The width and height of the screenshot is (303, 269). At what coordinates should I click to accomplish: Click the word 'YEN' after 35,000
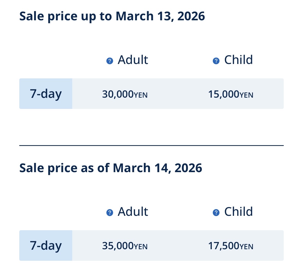141,247
